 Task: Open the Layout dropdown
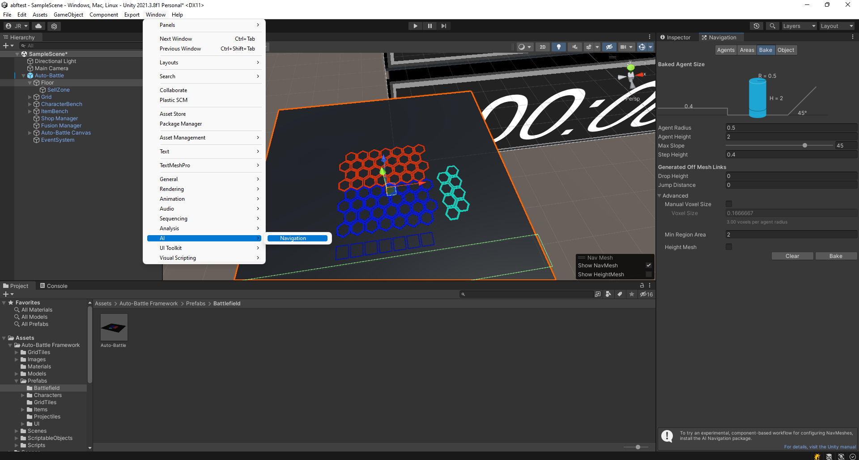coord(837,26)
